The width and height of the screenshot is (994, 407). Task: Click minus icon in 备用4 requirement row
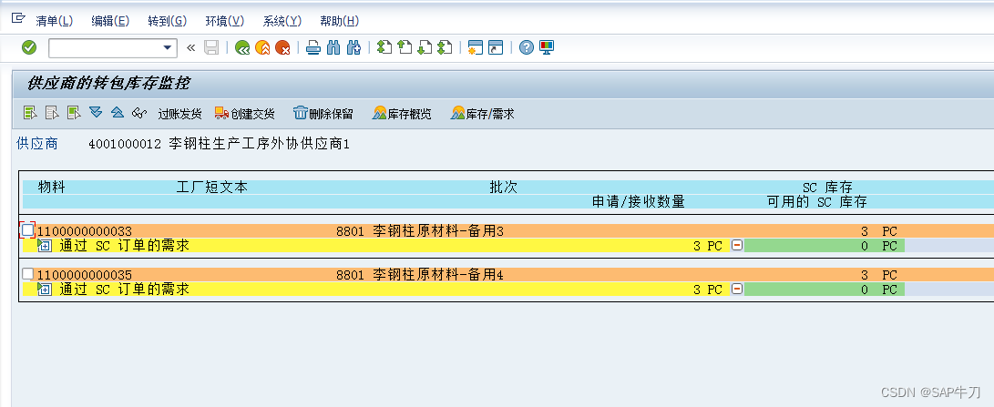tap(737, 289)
